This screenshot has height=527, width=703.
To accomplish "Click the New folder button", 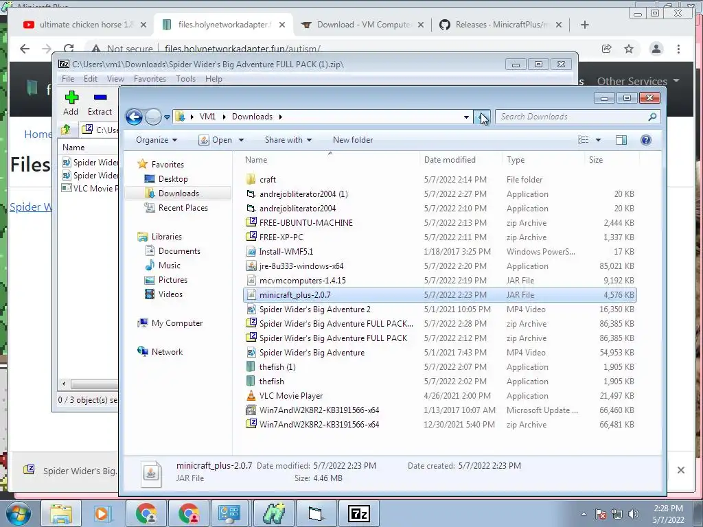I will coord(353,140).
